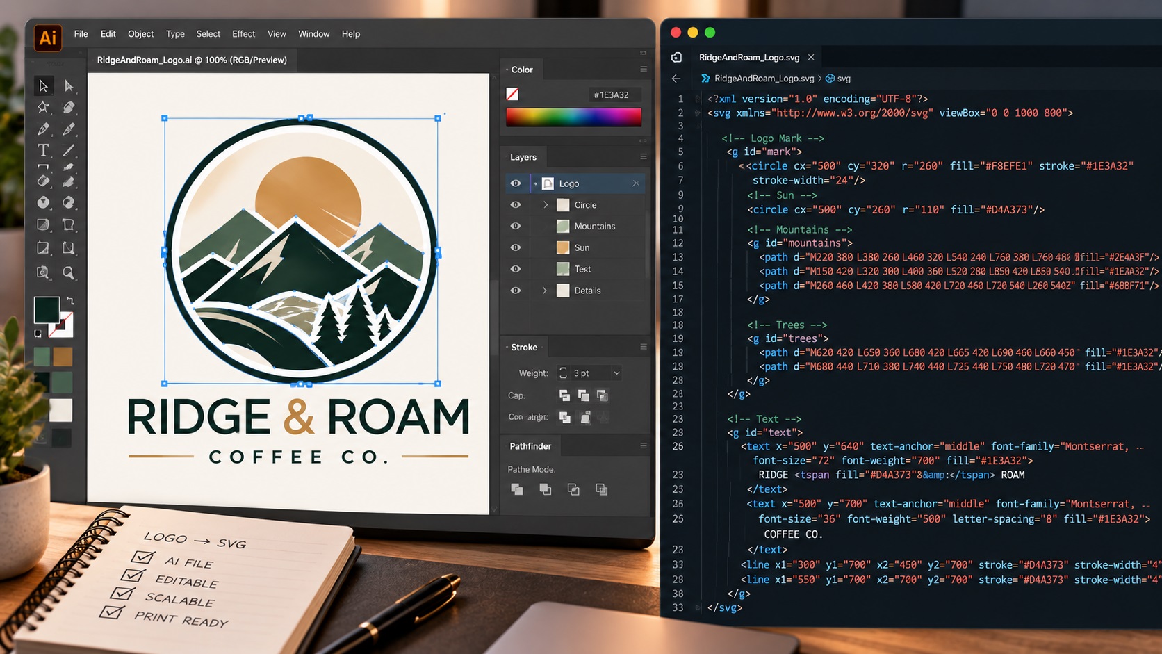This screenshot has height=654, width=1162.
Task: Hide the Circle layer
Action: (516, 205)
